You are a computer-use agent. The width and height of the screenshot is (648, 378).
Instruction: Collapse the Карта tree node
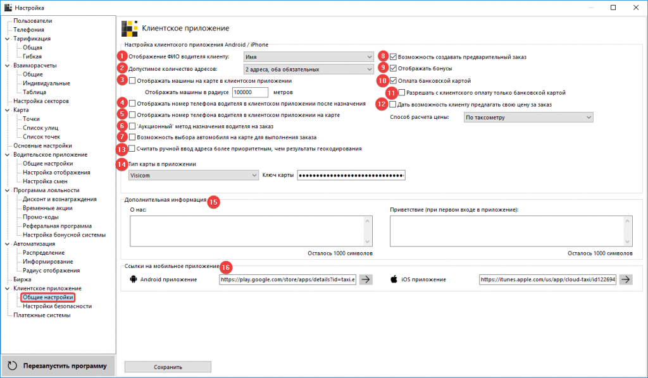tap(7, 110)
